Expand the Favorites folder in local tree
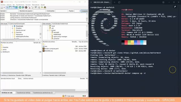Image resolution: width=181 pixels, height=102 pixels. click(12, 32)
